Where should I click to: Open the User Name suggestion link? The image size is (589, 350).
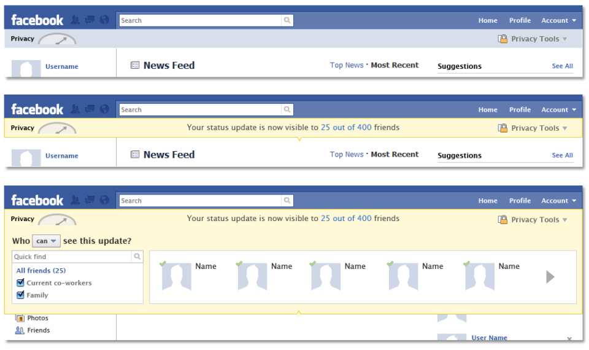click(x=489, y=338)
